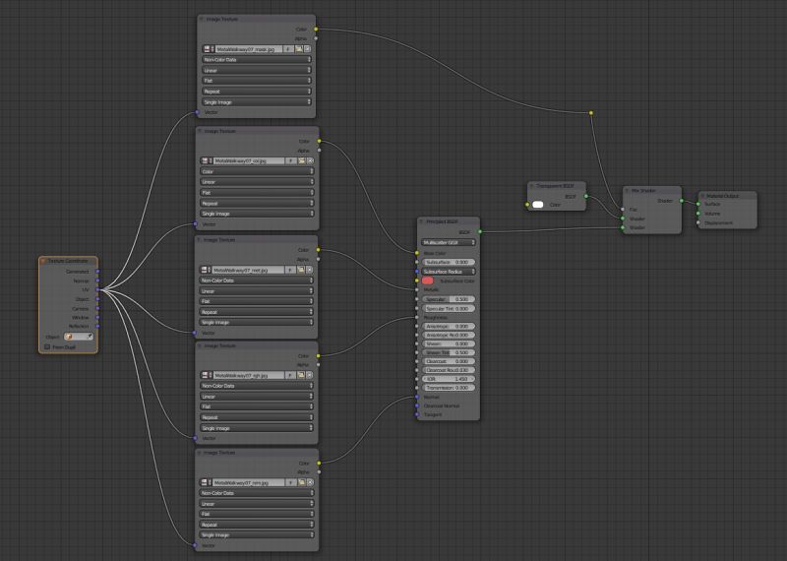Viewport: 787px width, 561px height.
Task: Click the reroute dot on the mask Color link
Action: (x=591, y=113)
